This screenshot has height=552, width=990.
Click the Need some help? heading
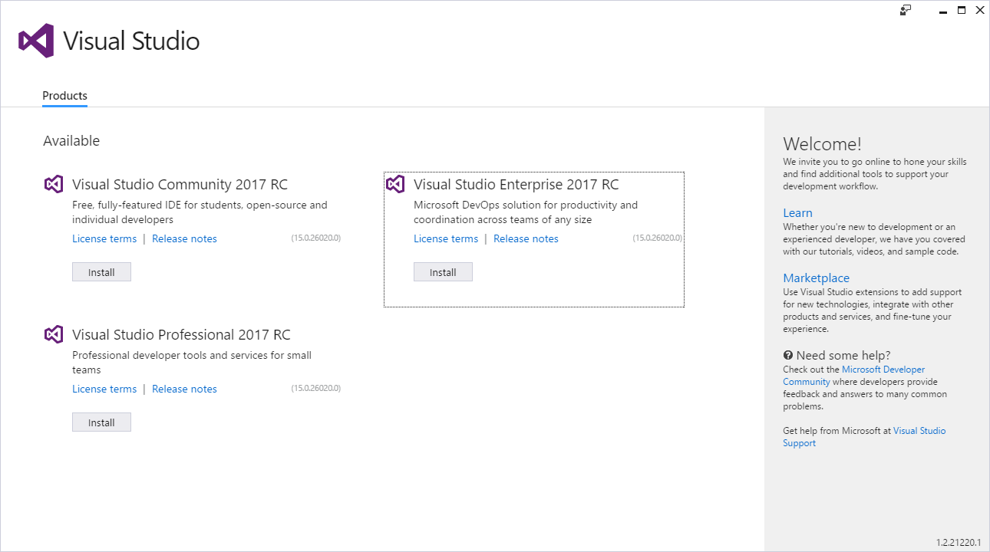click(843, 355)
